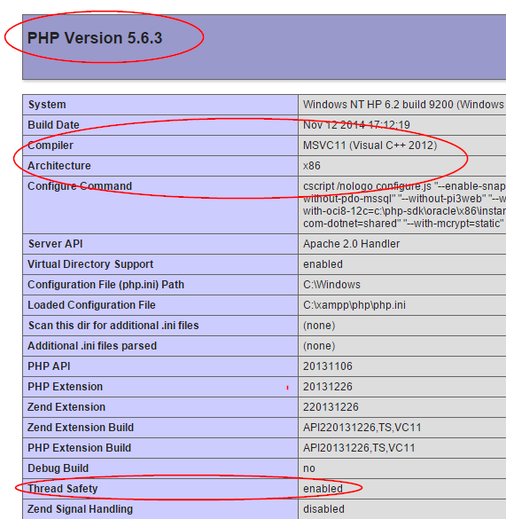Click the 'disabled' Zend Signal Handling value
Viewport: 506px width, 519px height.
tap(323, 509)
